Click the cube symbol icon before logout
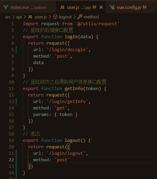Image resolution: width=157 pixels, height=179 pixels. [55, 17]
